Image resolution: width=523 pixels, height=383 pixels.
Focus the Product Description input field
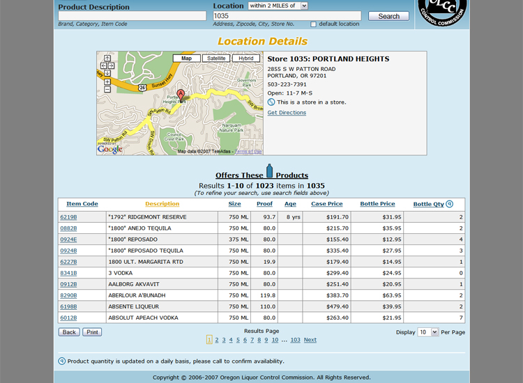tap(132, 16)
